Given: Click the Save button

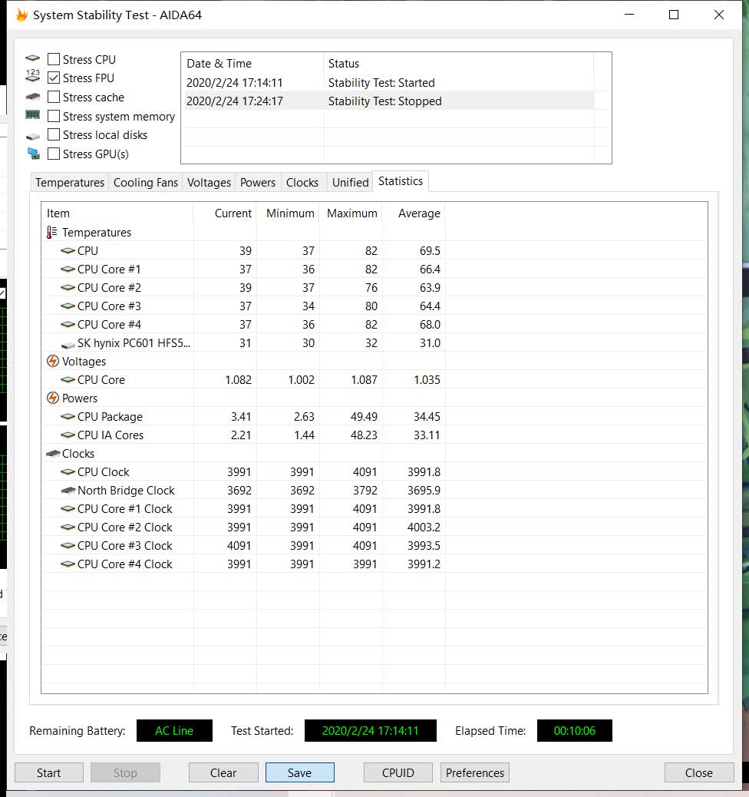Looking at the screenshot, I should pyautogui.click(x=300, y=772).
